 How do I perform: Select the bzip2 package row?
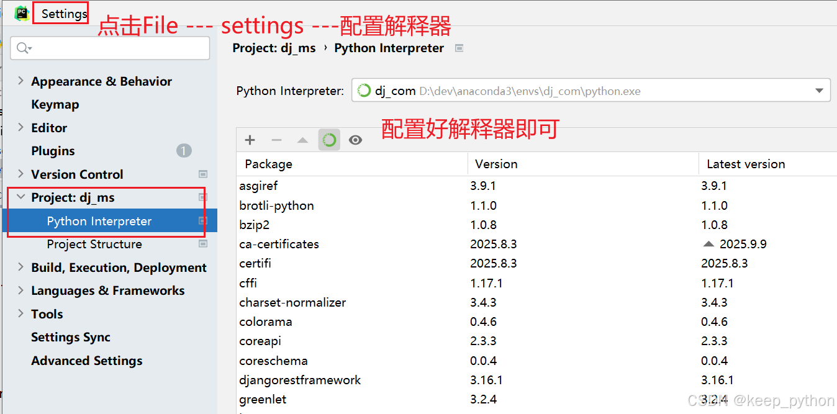click(x=536, y=225)
